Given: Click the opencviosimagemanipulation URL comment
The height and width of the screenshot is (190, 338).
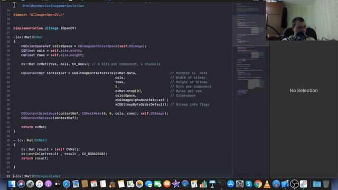Looking at the screenshot, I should 53,6.
